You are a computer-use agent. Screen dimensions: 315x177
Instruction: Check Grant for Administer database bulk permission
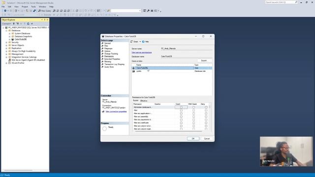pyautogui.click(x=181, y=107)
